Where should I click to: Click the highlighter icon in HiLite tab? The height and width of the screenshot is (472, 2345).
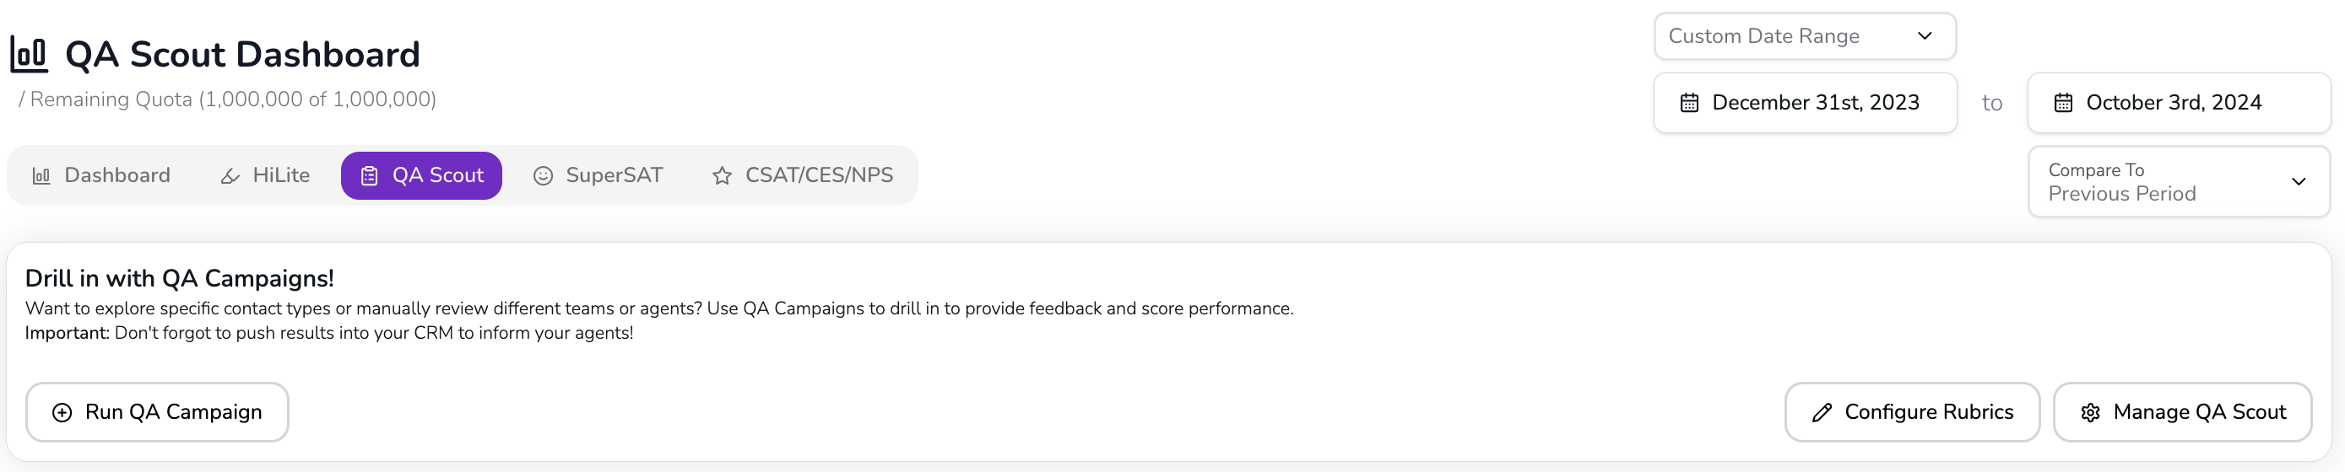tap(230, 175)
